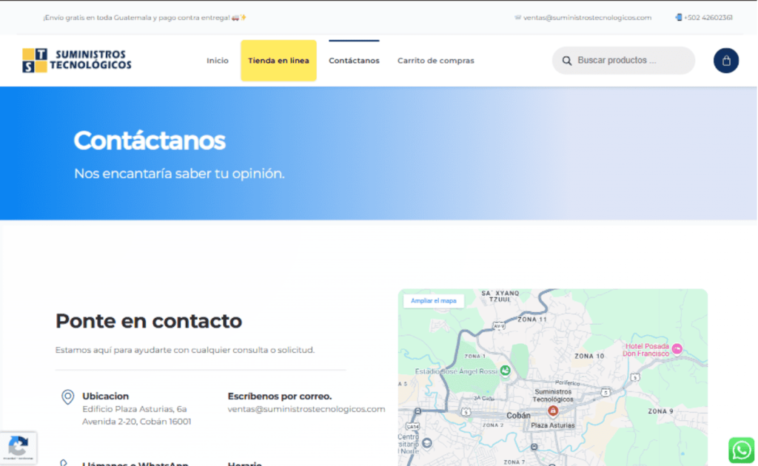Select the red Suministros Tecnológicos map marker

552,411
